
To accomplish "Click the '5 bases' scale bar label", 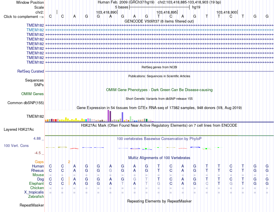I will [x=122, y=7].
